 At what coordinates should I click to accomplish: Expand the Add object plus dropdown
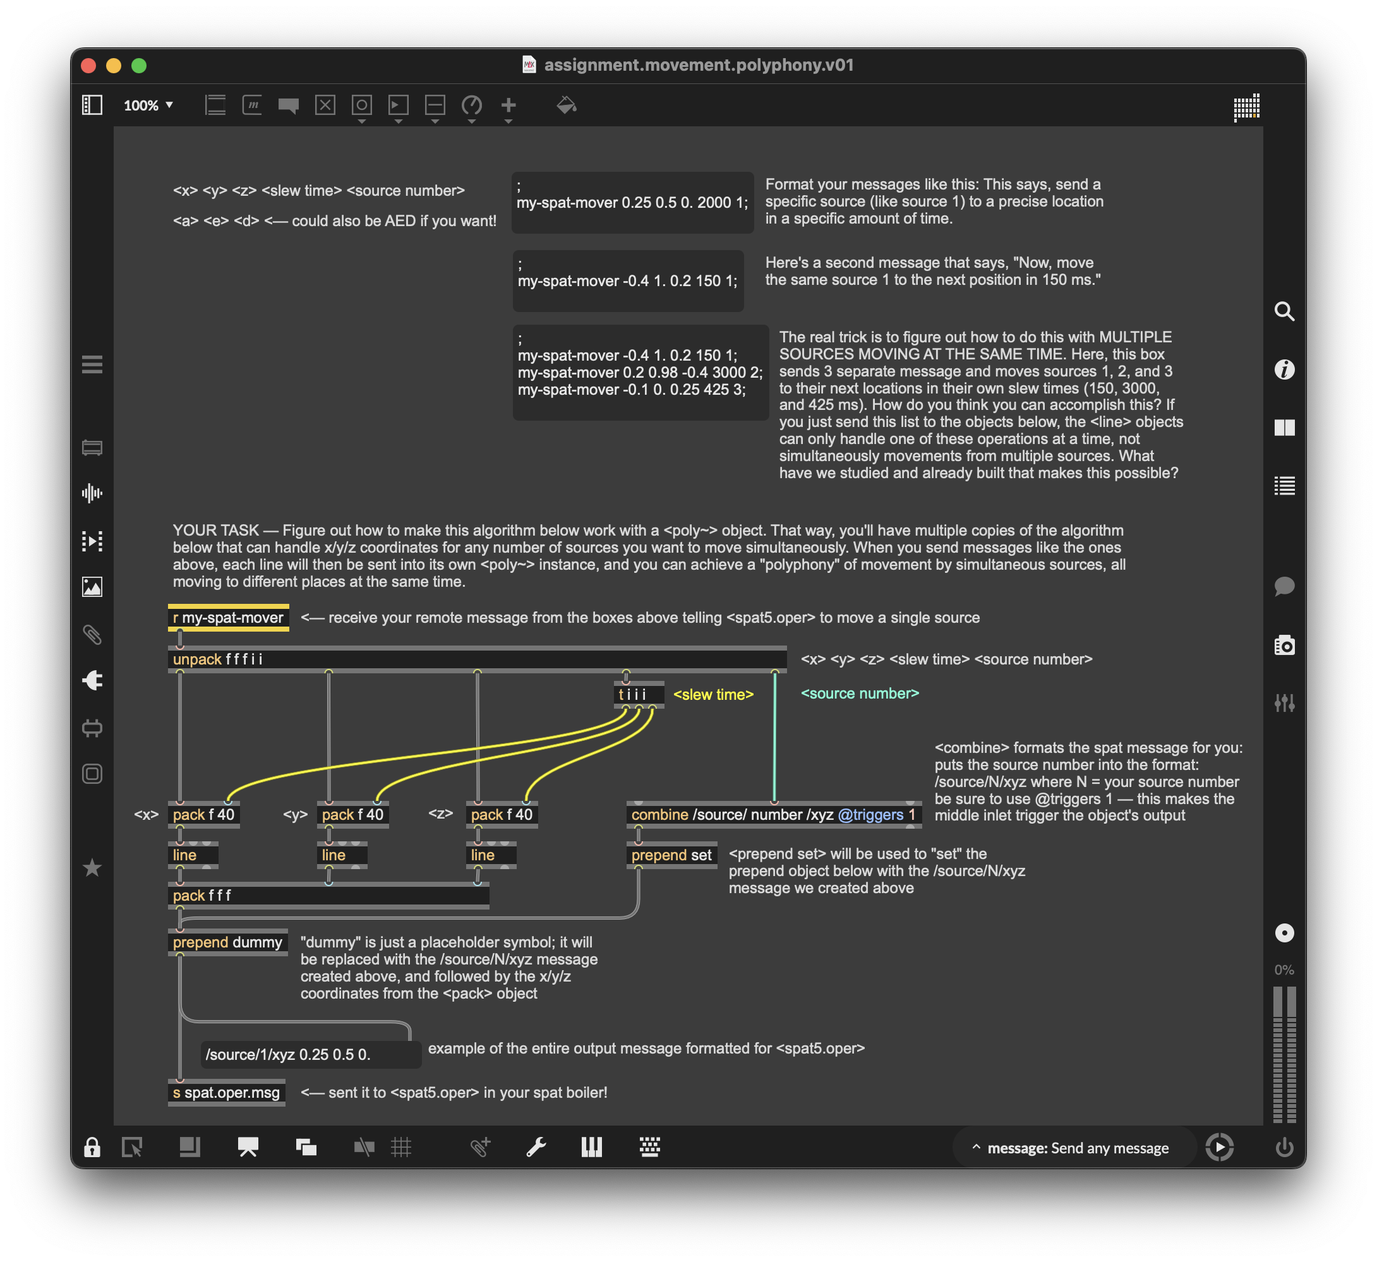pos(508,121)
